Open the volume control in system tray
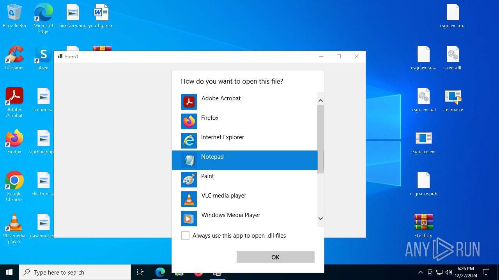This screenshot has height=280, width=499. click(449, 272)
